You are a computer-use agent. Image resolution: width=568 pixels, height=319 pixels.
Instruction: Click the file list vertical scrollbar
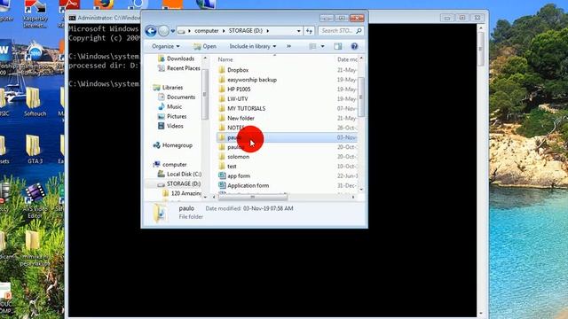pos(361,97)
